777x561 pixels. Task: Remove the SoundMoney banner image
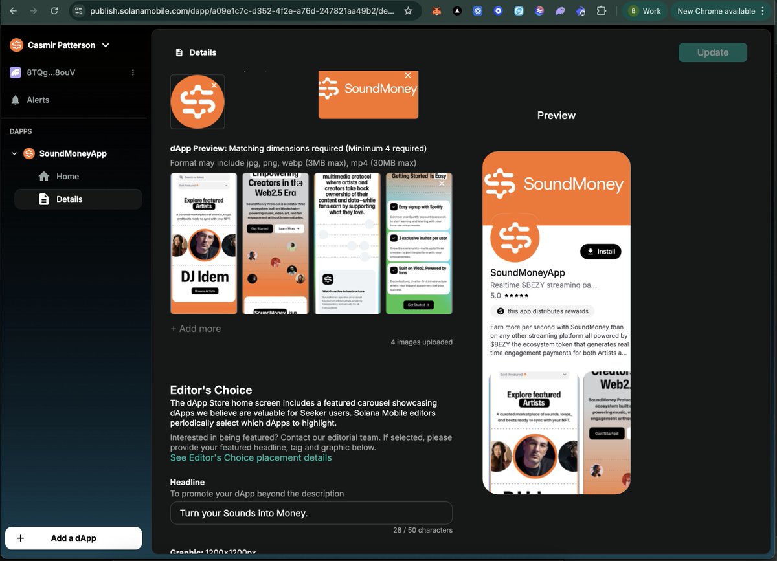[x=408, y=76]
